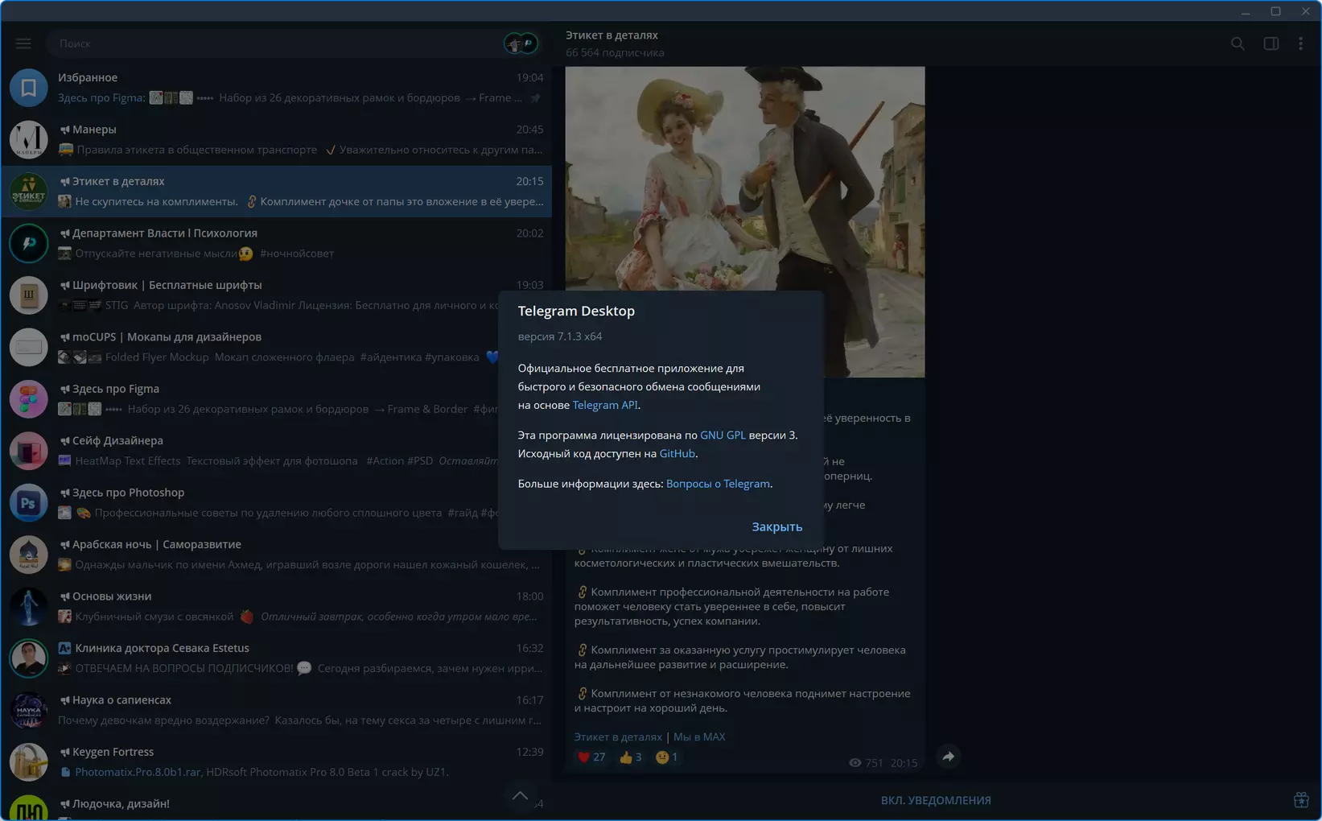Open the Keygen Fortress chat
This screenshot has width=1322, height=821.
tap(276, 762)
